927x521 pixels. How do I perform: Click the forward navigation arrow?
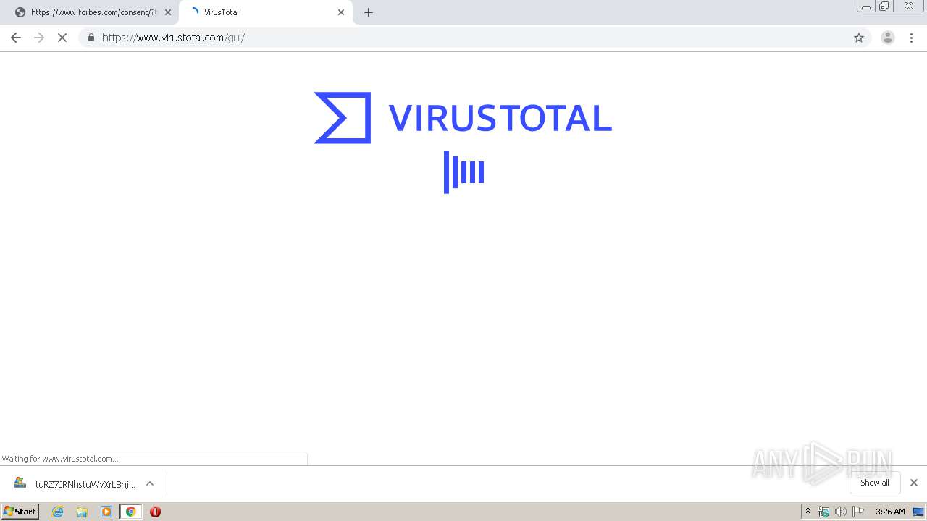[39, 38]
